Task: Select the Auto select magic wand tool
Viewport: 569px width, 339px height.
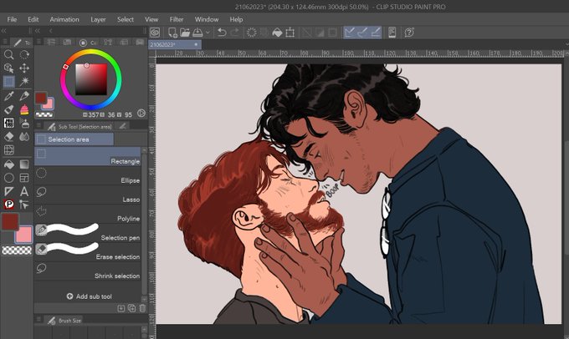Action: (x=24, y=82)
